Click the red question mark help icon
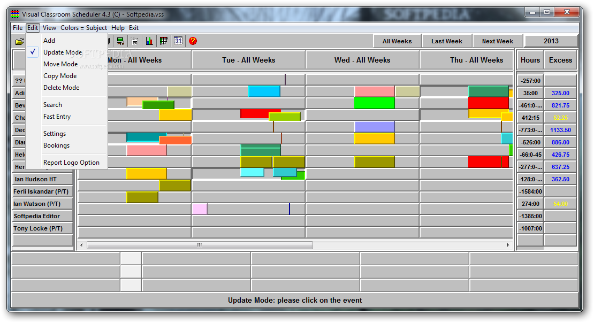594x323 pixels. point(193,41)
